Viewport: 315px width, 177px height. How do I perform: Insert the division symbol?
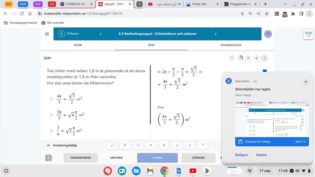164,145
